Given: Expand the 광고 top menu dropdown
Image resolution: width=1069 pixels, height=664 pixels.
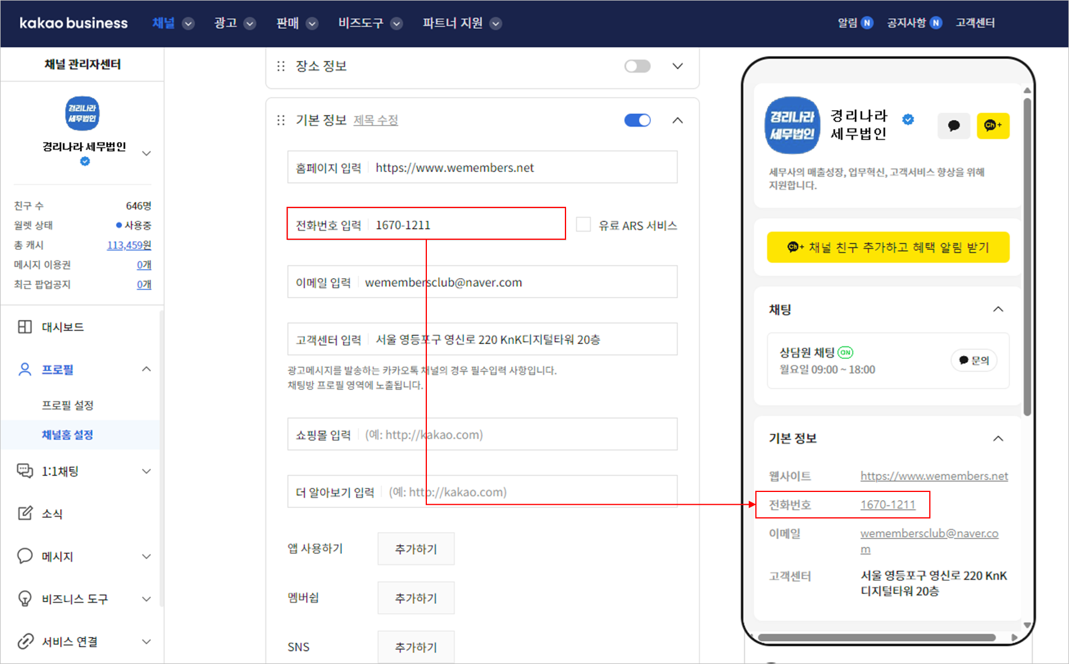Looking at the screenshot, I should tap(250, 24).
